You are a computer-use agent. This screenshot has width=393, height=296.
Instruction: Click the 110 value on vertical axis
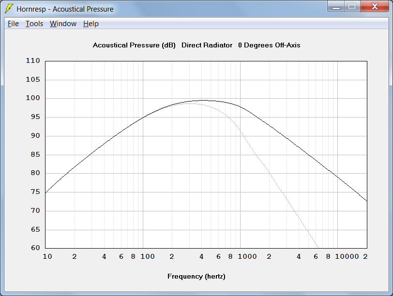coord(33,60)
